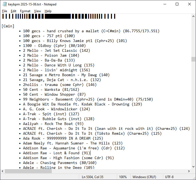
Task: Click 'Ln 5304, Col 35' in status bar
Action: (93, 177)
